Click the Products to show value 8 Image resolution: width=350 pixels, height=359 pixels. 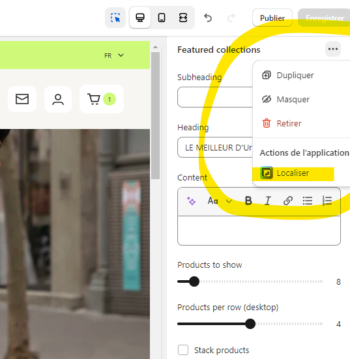click(x=338, y=282)
